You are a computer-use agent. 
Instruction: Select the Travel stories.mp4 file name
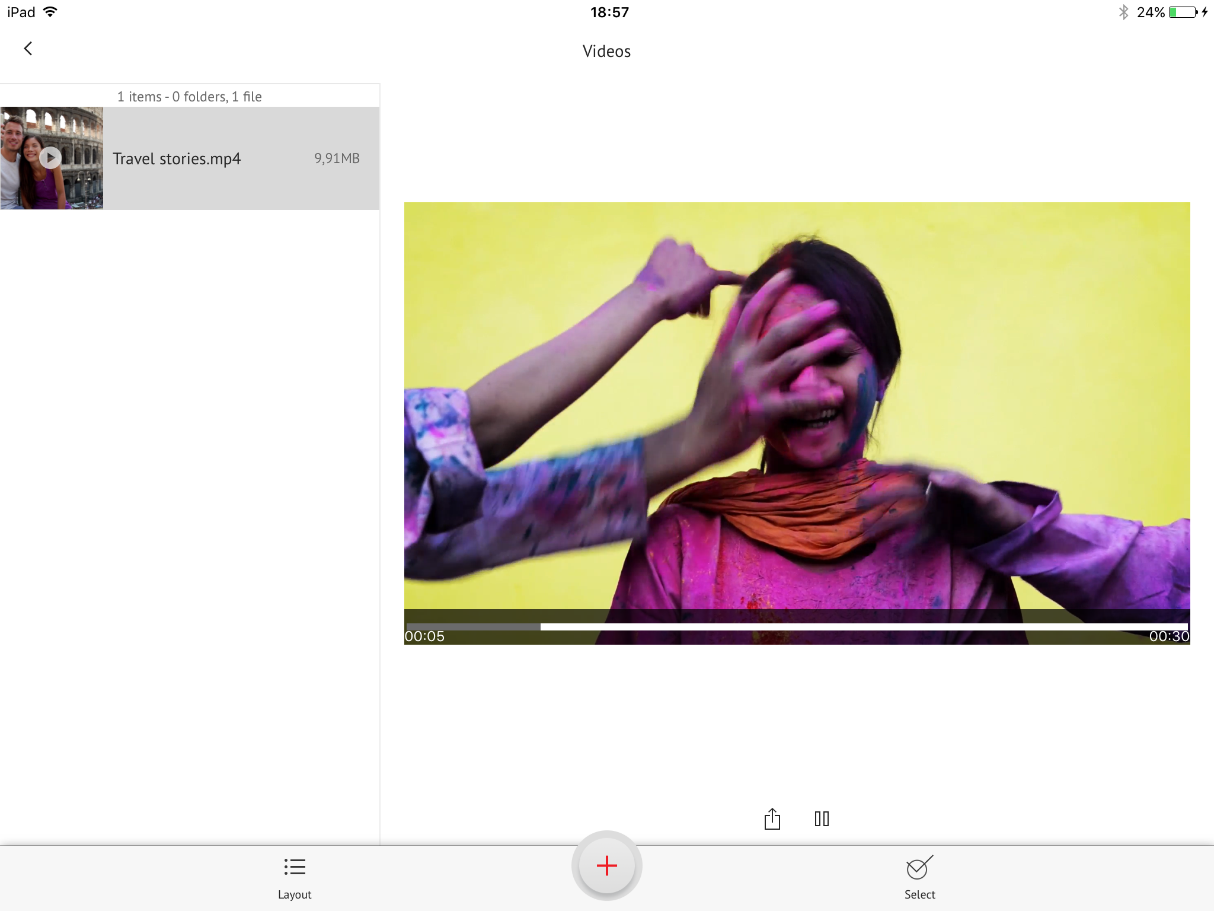177,159
